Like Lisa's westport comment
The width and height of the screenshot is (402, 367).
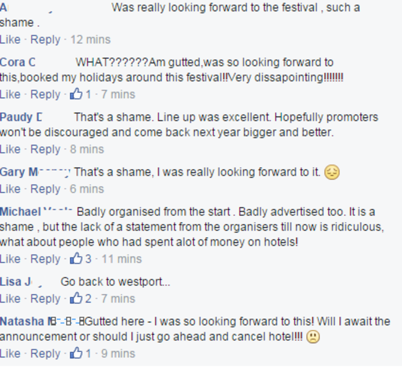click(10, 298)
